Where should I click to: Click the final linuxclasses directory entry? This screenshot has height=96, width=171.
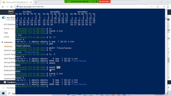pyautogui.click(x=79, y=84)
